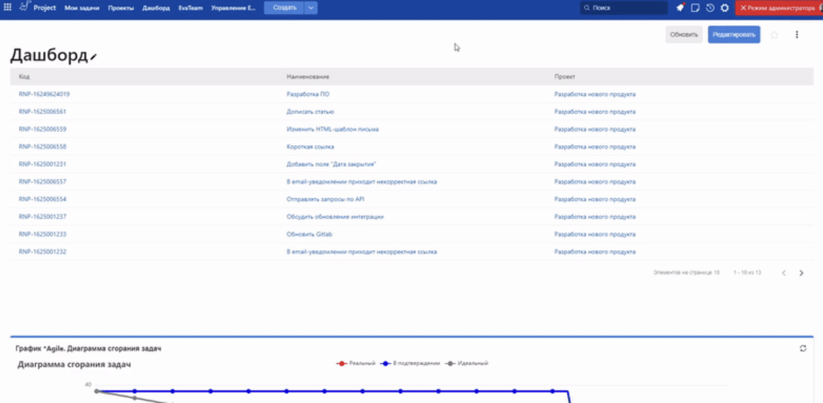Open Добавить поле "Дата закрытия" task
This screenshot has width=823, height=403.
click(331, 164)
